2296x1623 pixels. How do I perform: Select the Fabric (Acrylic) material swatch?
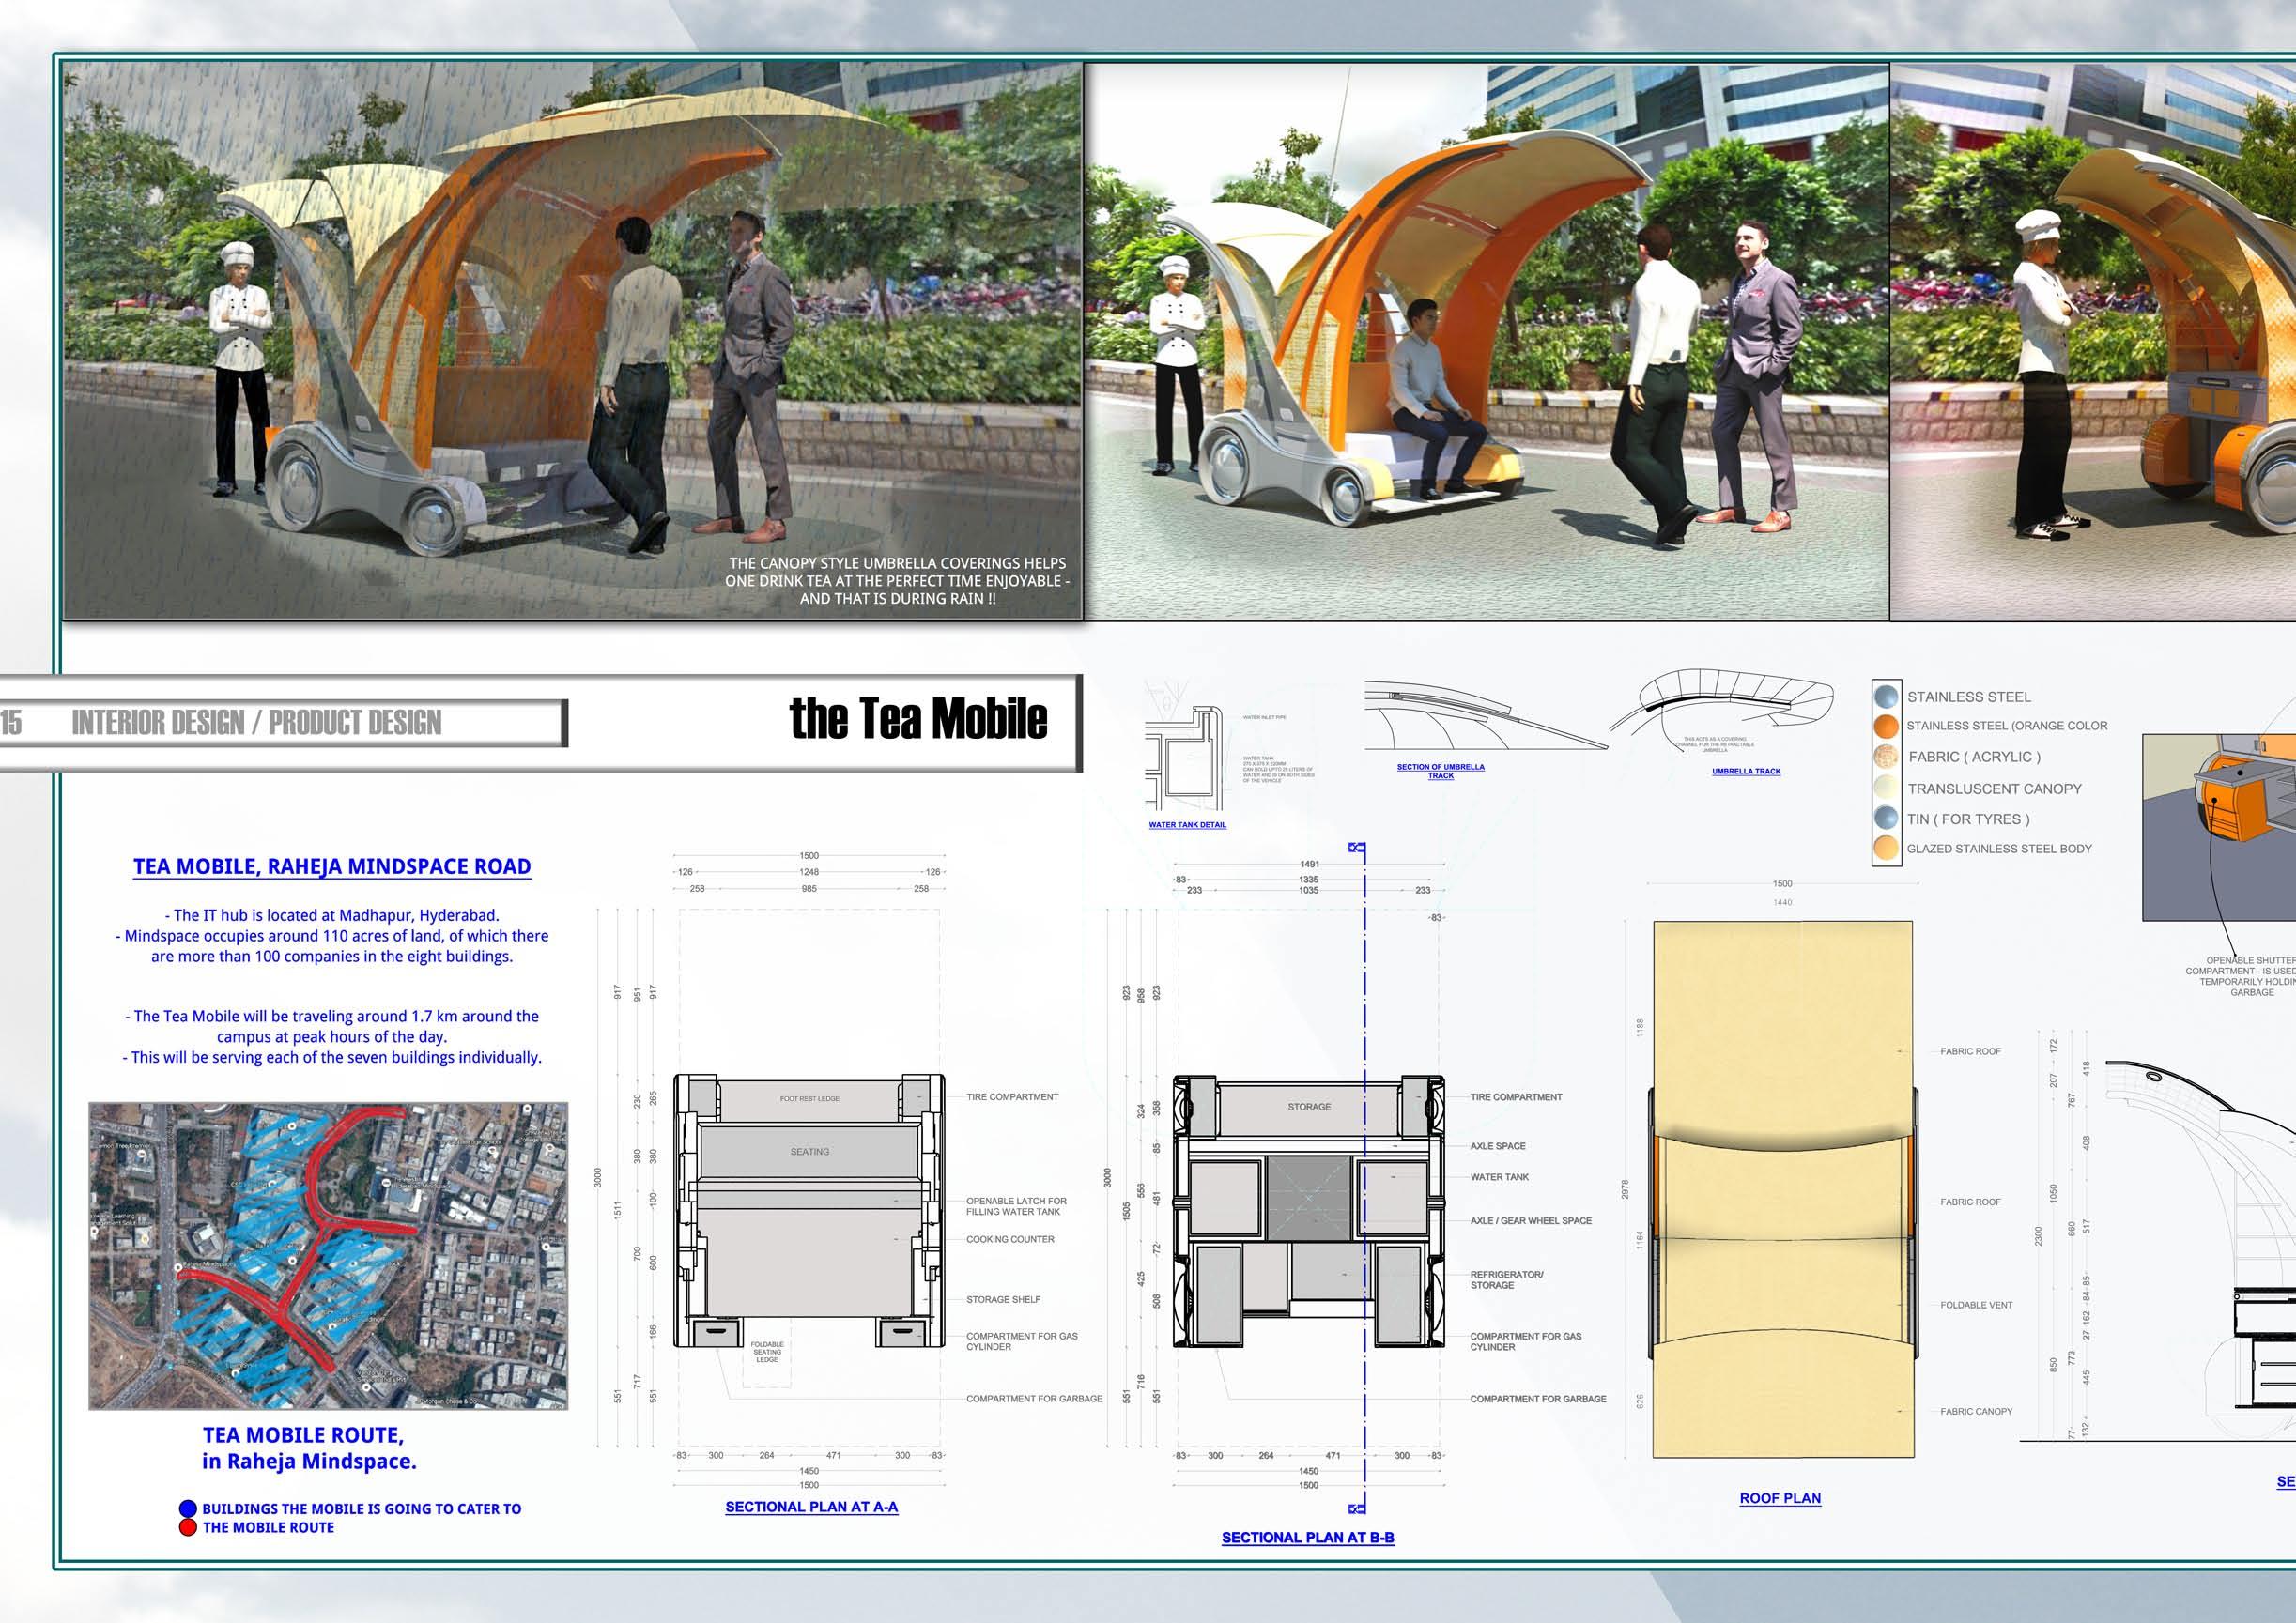pyautogui.click(x=1886, y=757)
